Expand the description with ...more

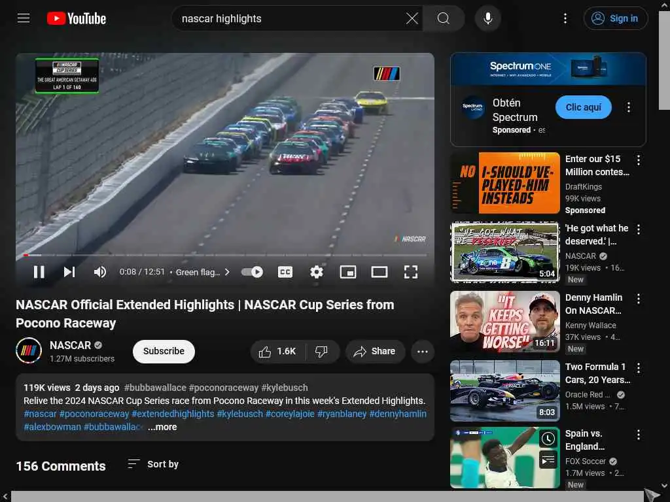tap(162, 427)
